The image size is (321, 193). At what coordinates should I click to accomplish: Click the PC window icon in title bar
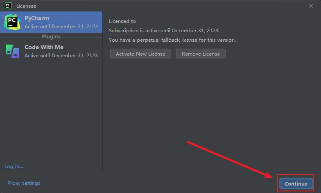coord(8,6)
